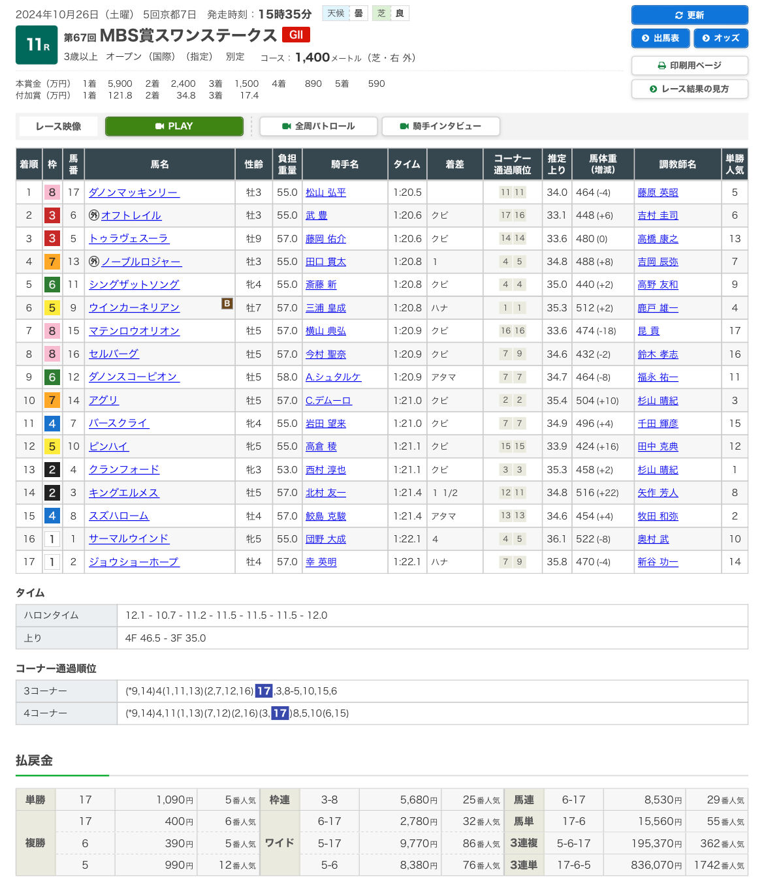Click the ハロンタイム lap times value
Image resolution: width=764 pixels, height=887 pixels.
226,615
